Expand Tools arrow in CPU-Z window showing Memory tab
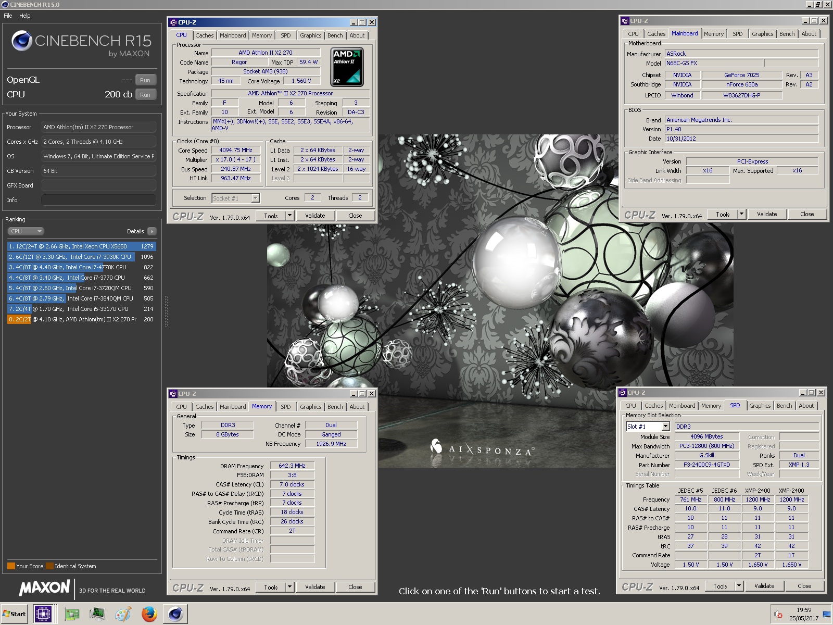This screenshot has height=625, width=833. coord(290,587)
